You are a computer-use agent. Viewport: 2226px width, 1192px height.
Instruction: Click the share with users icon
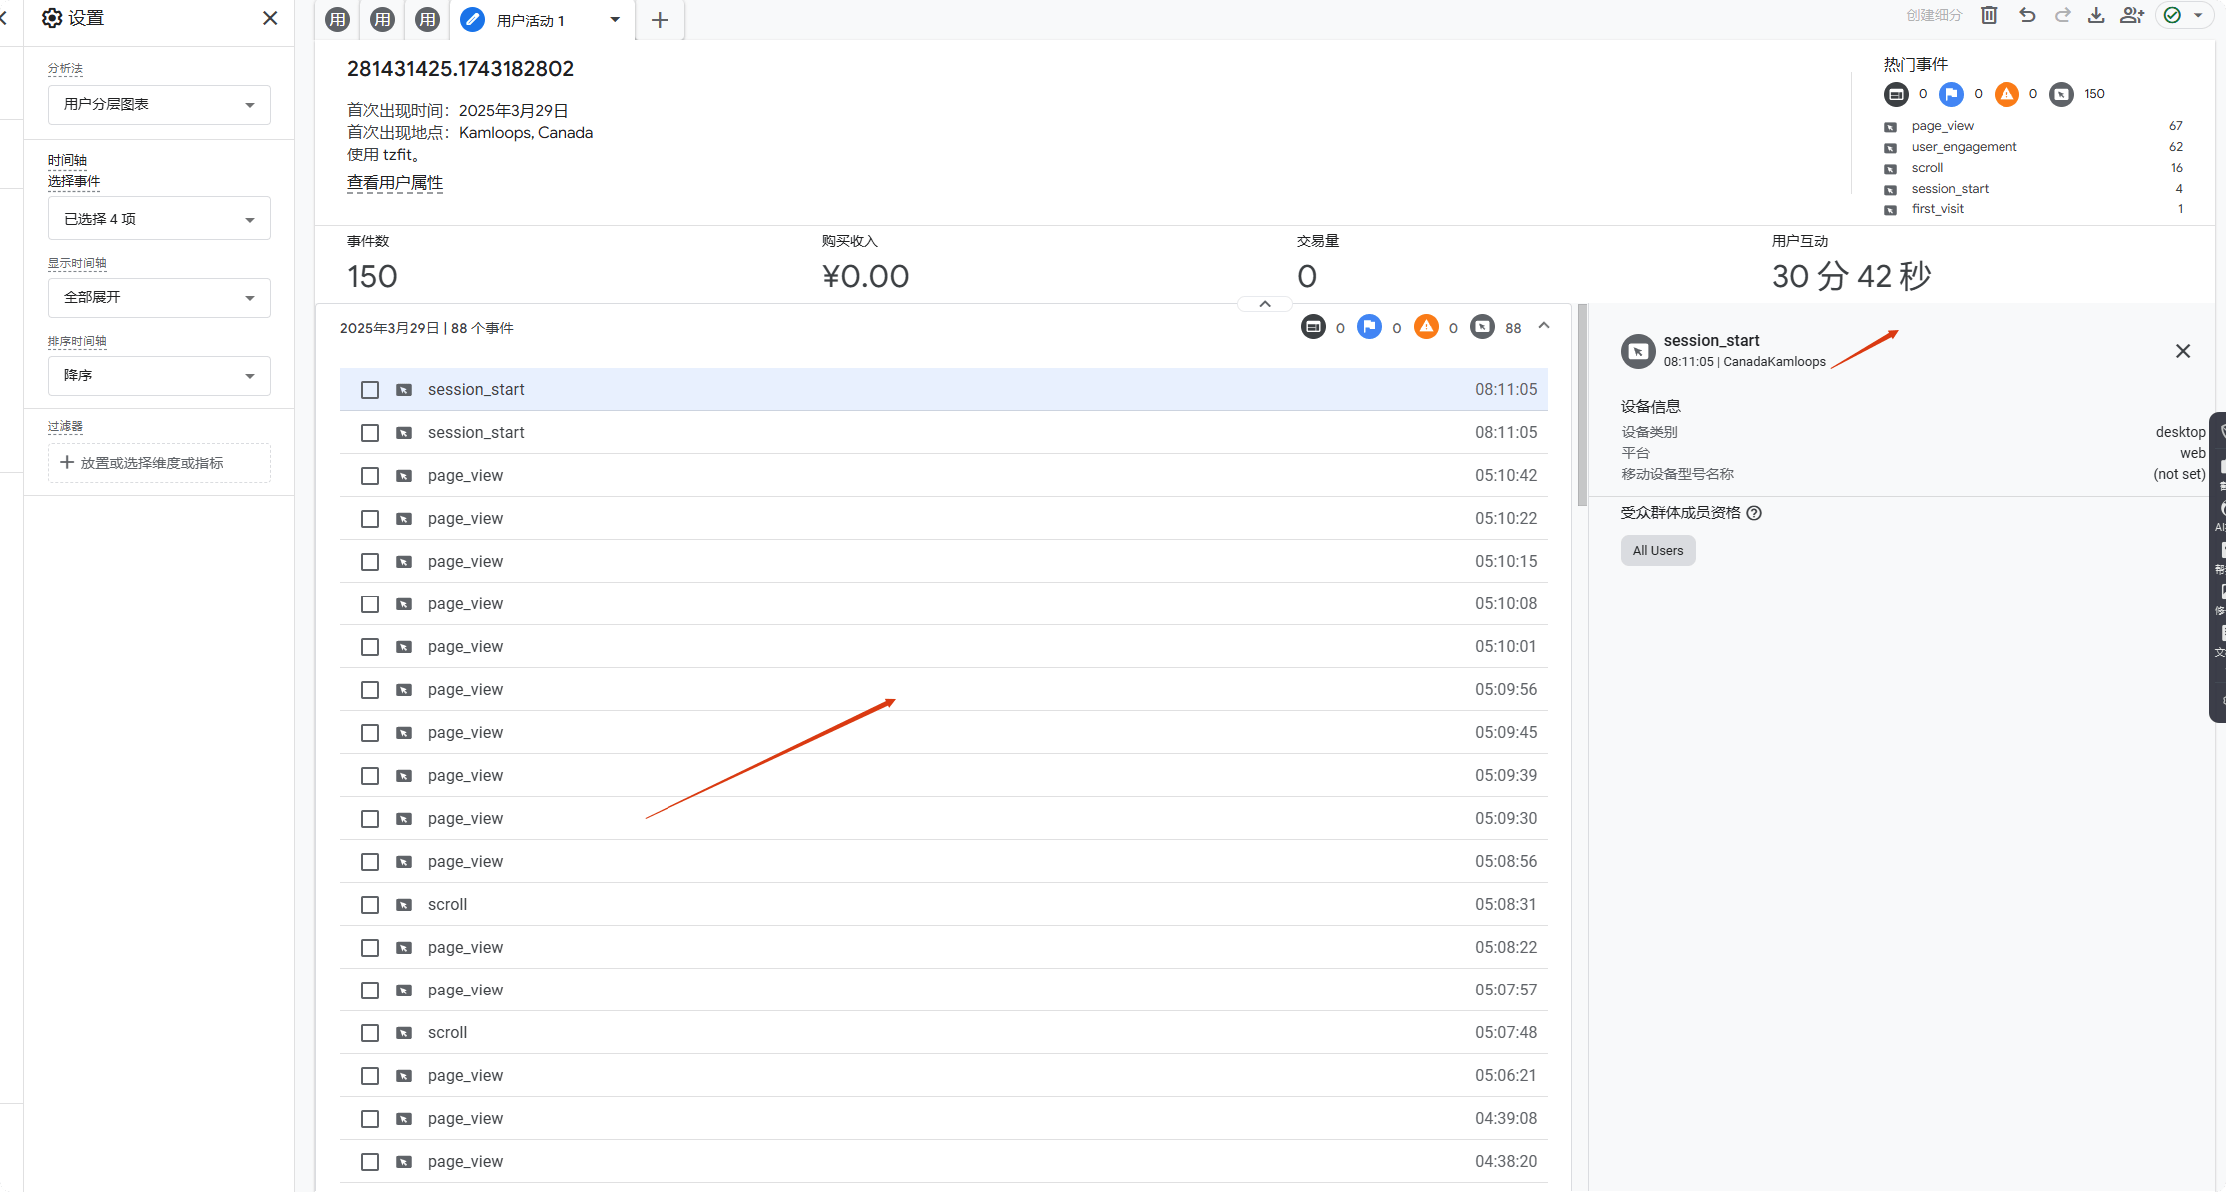tap(2132, 15)
